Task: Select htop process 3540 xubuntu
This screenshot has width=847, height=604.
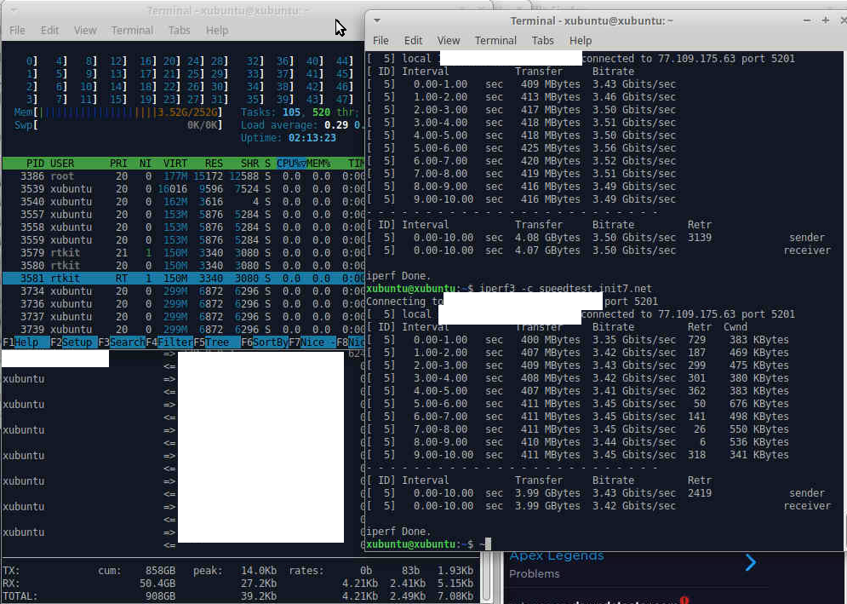Action: point(184,202)
